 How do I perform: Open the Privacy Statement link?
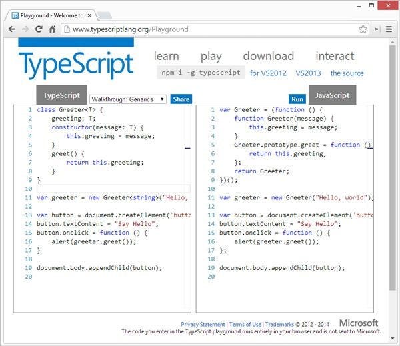click(203, 324)
